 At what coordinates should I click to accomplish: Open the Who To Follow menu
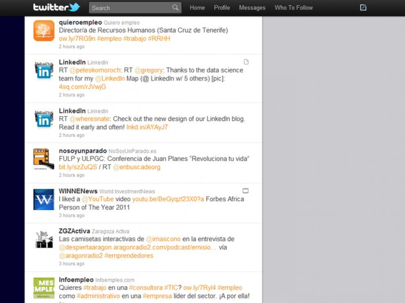[x=294, y=8]
